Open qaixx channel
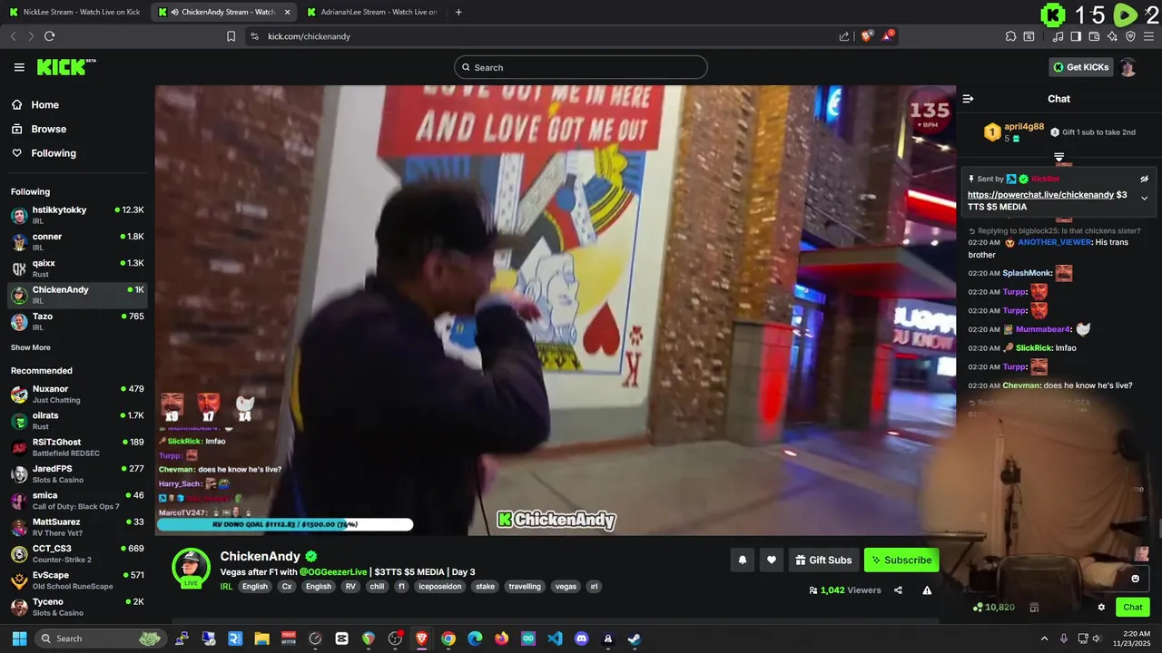1162x653 pixels. coord(77,268)
